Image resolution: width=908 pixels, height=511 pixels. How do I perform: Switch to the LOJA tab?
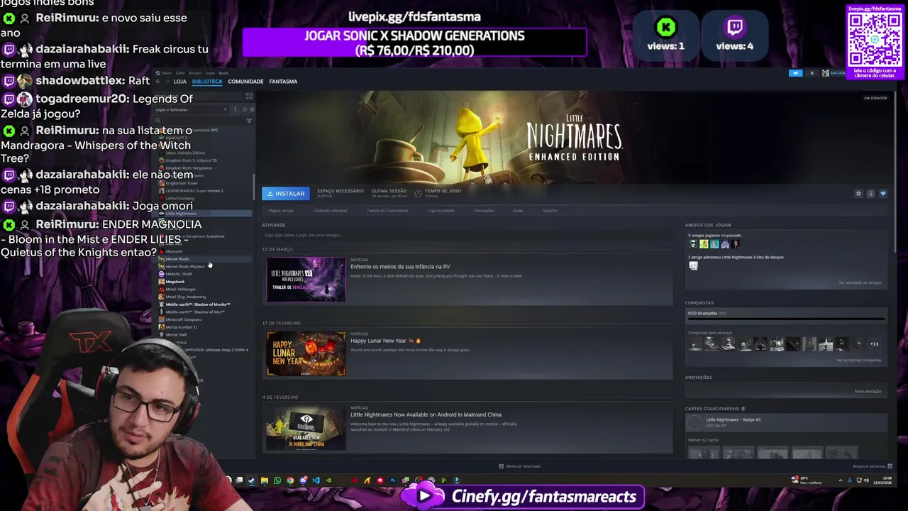[x=179, y=82]
